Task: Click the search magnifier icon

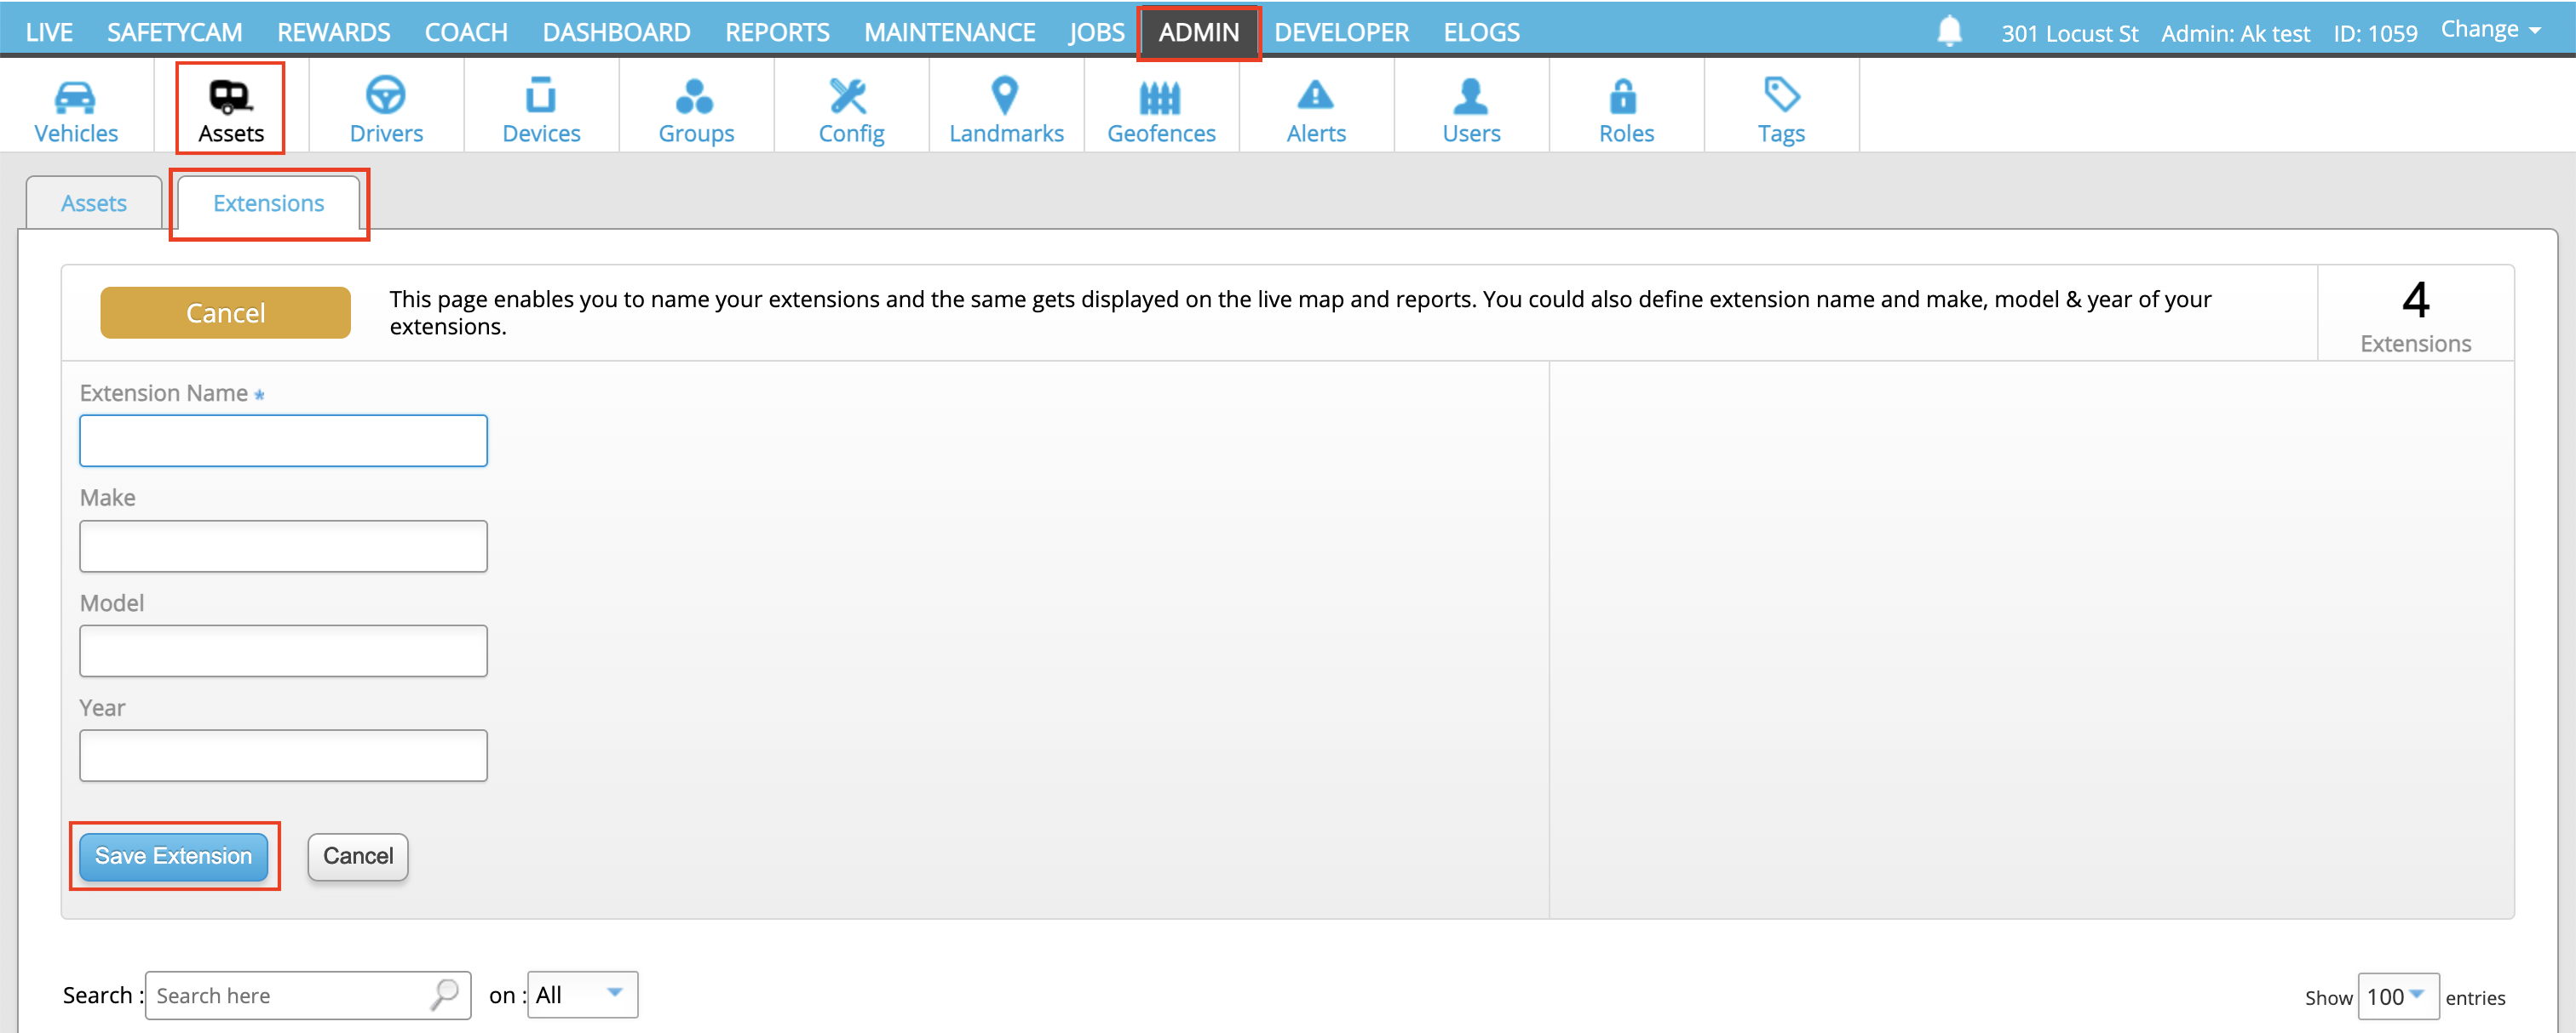Action: point(445,994)
